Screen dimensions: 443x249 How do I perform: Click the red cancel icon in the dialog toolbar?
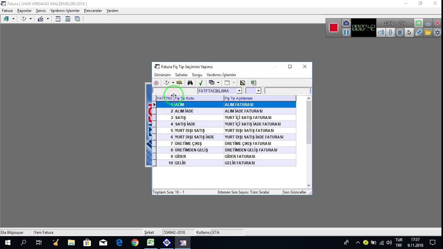click(x=156, y=83)
